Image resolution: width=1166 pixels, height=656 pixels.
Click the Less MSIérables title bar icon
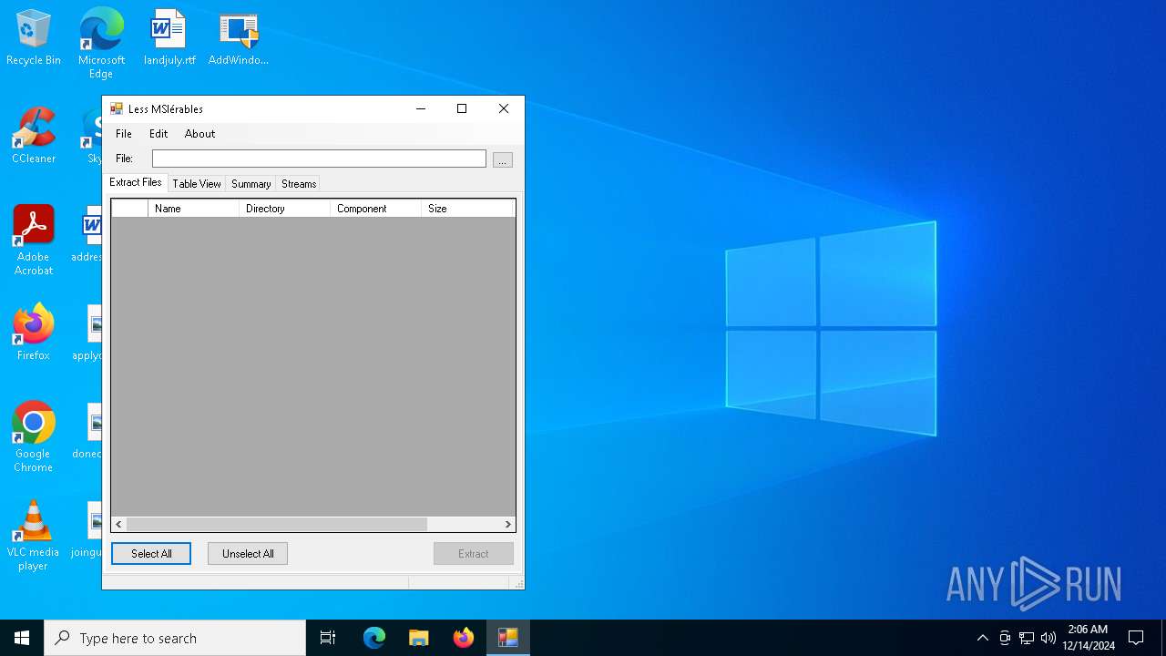[x=117, y=108]
